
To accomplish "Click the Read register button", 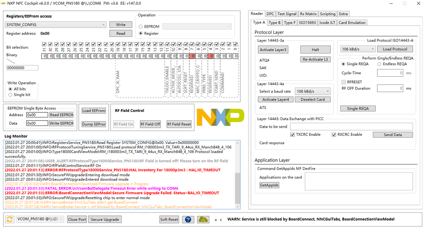I will (121, 34).
